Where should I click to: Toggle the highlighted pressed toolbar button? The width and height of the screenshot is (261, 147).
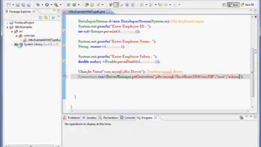pyautogui.click(x=116, y=5)
